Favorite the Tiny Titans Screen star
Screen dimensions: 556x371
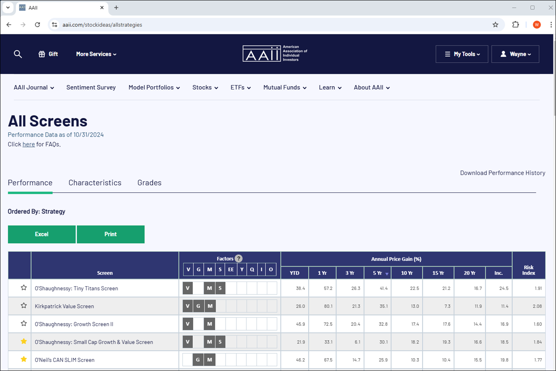[x=24, y=288]
